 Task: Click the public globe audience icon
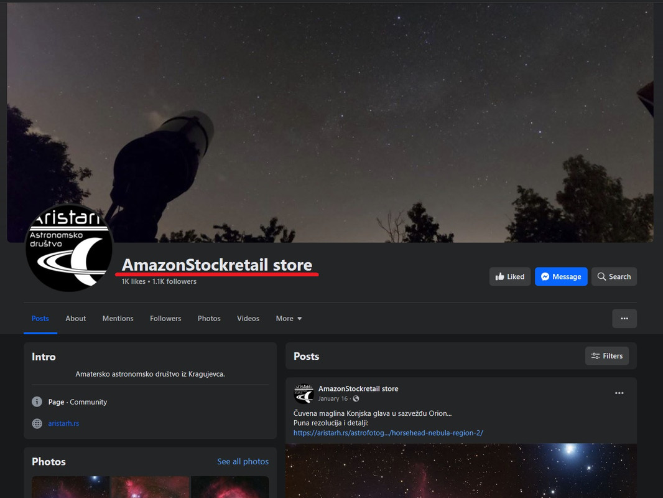356,398
